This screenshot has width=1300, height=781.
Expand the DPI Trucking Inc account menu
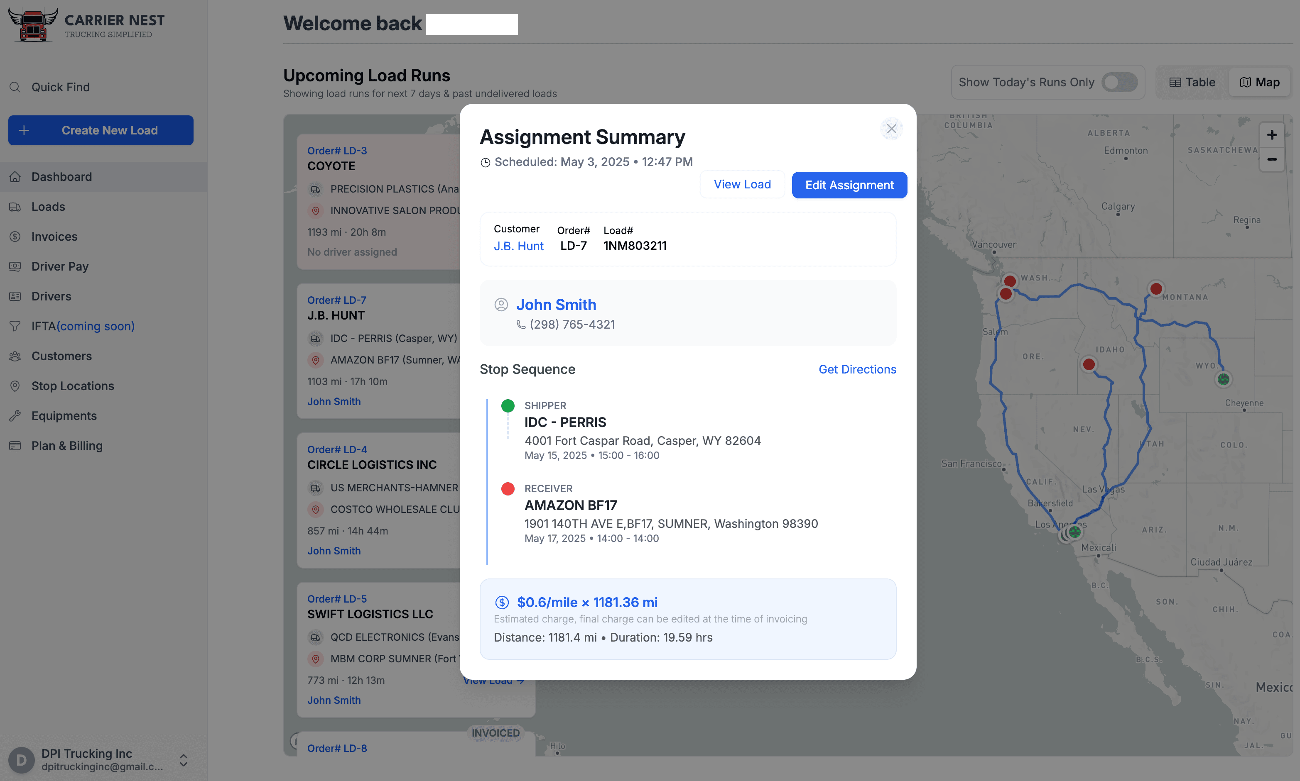tap(184, 760)
